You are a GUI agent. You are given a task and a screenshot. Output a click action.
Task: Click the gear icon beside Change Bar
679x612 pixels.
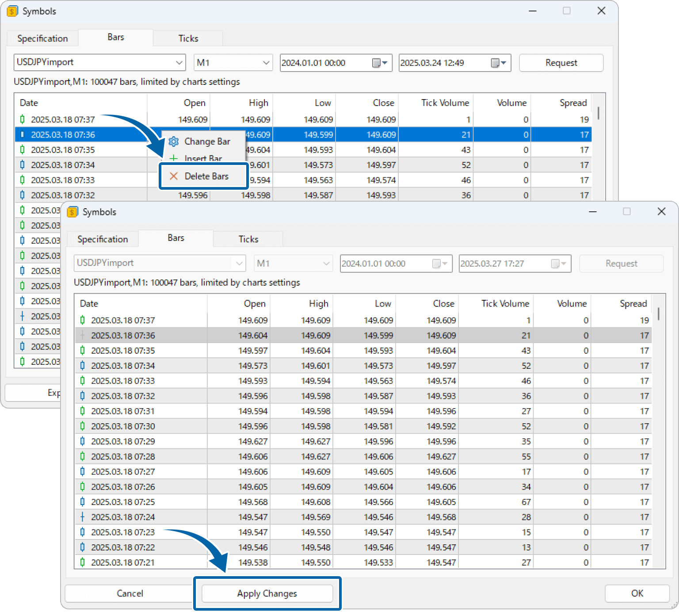[x=174, y=142]
